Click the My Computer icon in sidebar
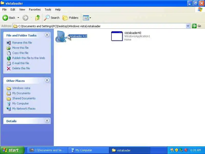 [x=9, y=104]
